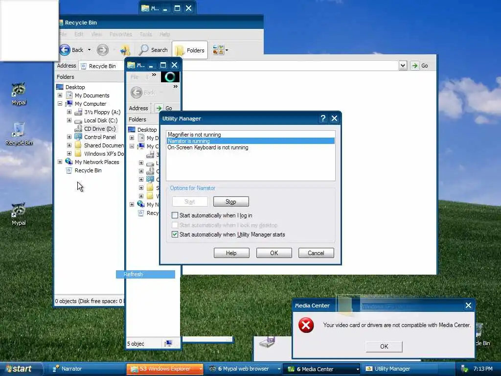
Task: Click system tray network icon
Action: click(x=464, y=369)
